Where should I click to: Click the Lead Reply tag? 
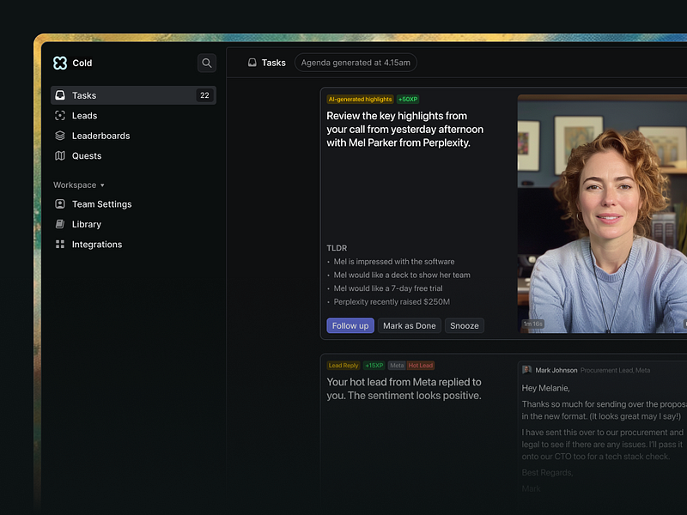tap(343, 366)
